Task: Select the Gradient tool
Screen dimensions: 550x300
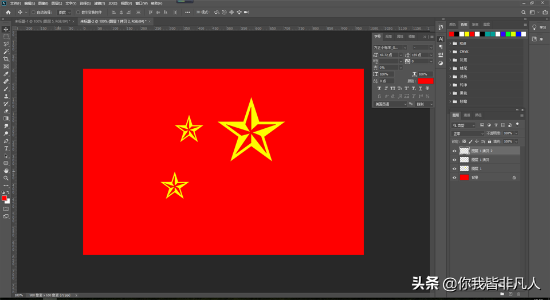Action: pyautogui.click(x=6, y=119)
